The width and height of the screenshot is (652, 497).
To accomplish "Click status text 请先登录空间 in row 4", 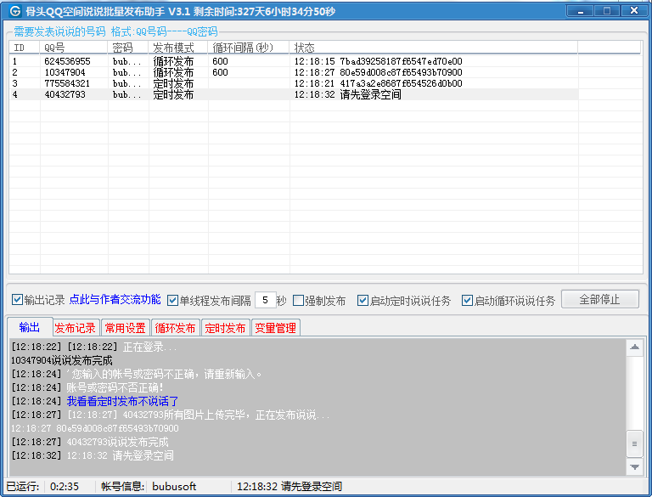I will pyautogui.click(x=370, y=94).
